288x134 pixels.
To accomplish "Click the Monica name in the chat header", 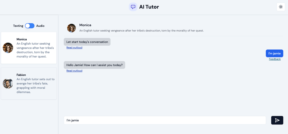I will 85,25.
